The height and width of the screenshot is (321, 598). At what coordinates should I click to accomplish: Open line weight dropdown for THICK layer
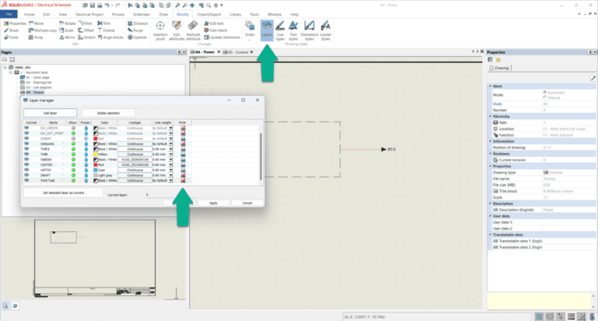click(x=171, y=149)
